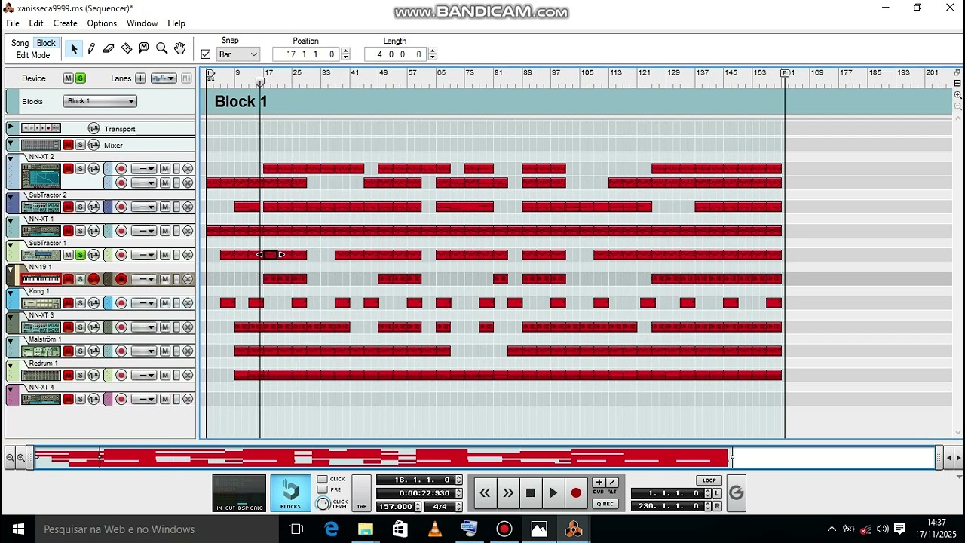965x543 pixels.
Task: Click the Reason logo button in transport
Action: click(x=736, y=493)
